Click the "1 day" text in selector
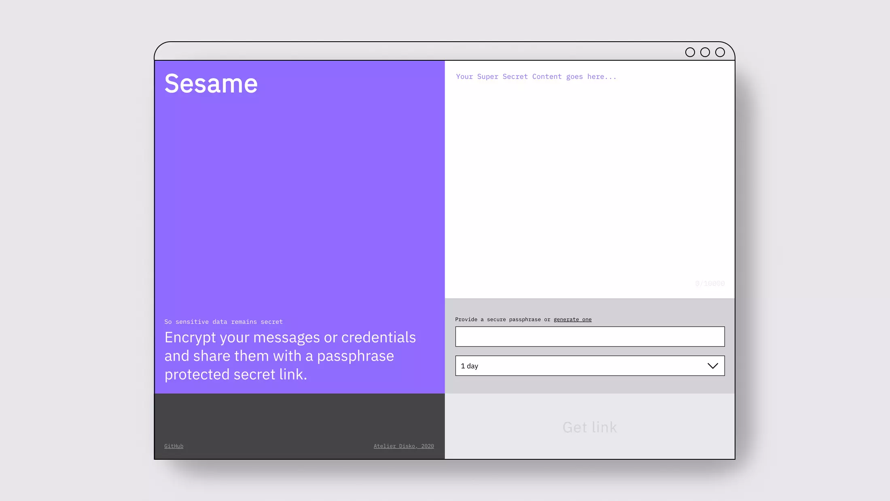890x501 pixels. click(469, 366)
